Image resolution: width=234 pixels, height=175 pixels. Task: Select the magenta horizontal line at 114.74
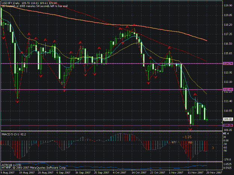112,63
